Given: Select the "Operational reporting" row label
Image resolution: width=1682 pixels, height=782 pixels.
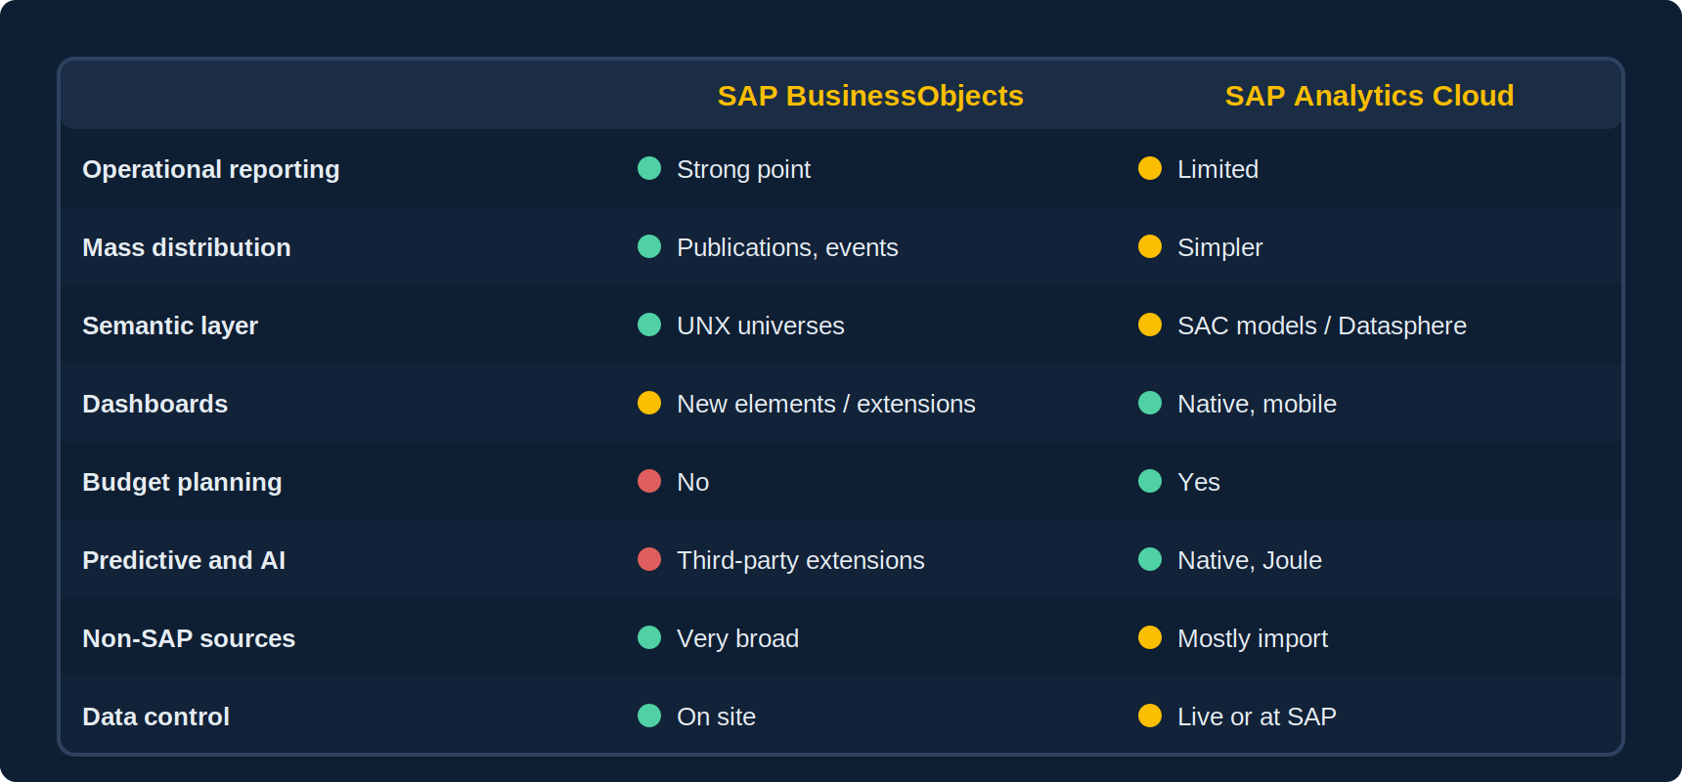Looking at the screenshot, I should (x=211, y=169).
